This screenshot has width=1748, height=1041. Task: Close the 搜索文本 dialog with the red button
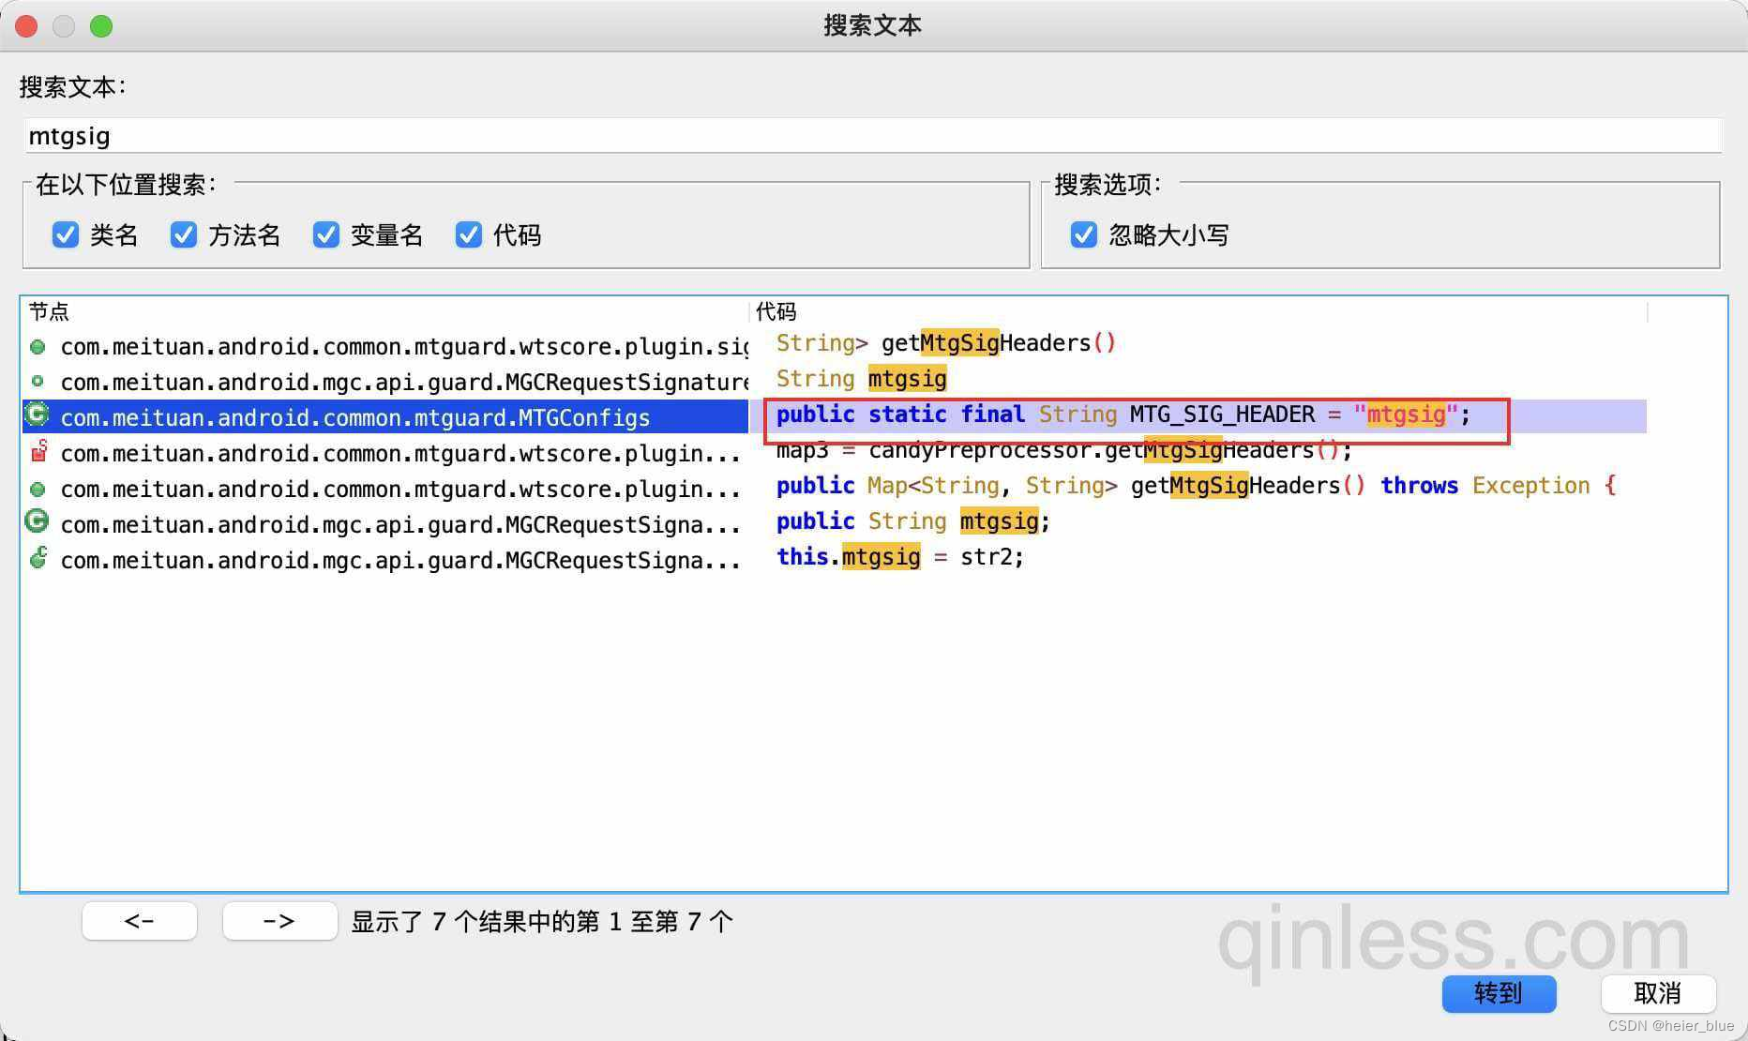click(26, 26)
